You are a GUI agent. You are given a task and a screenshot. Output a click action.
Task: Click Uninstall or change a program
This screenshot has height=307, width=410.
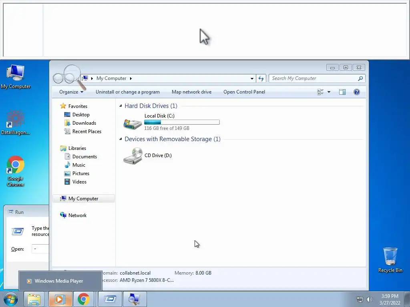[x=128, y=92]
